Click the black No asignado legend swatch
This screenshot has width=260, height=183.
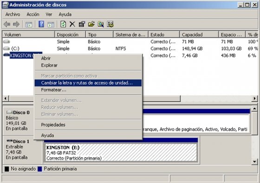point(7,169)
